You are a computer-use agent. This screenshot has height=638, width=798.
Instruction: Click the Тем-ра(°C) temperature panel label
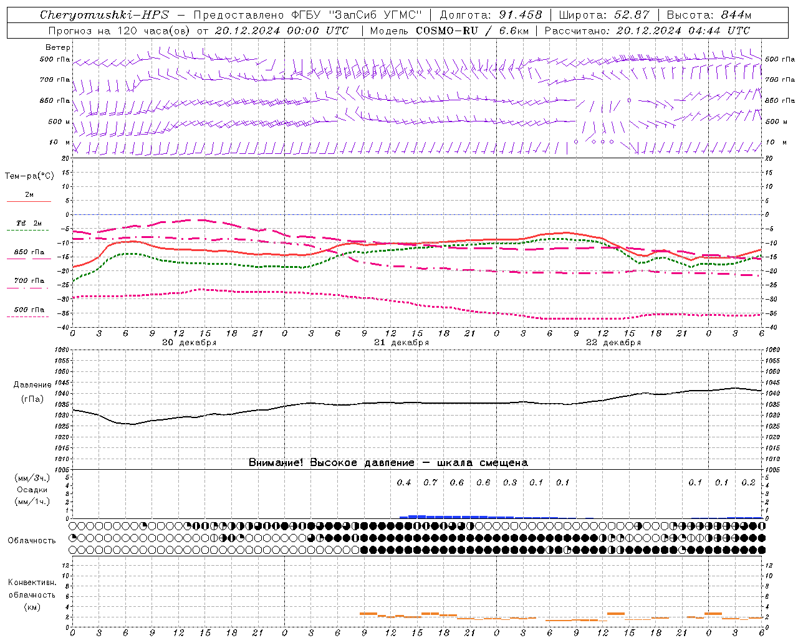(29, 176)
